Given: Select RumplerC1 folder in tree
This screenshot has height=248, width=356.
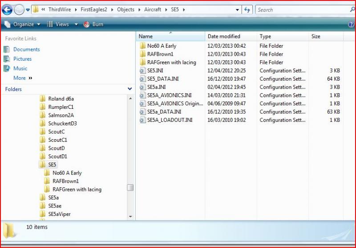Looking at the screenshot, I should (57, 107).
